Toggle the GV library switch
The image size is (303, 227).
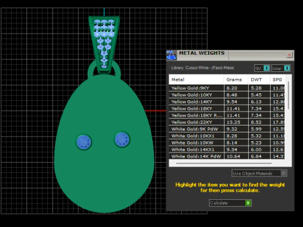[x=262, y=68]
